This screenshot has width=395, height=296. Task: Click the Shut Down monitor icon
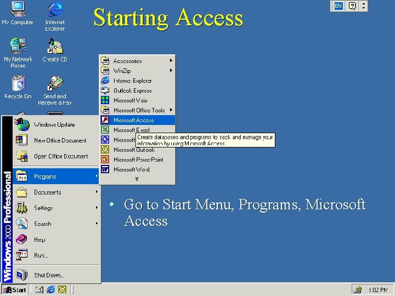pyautogui.click(x=21, y=275)
